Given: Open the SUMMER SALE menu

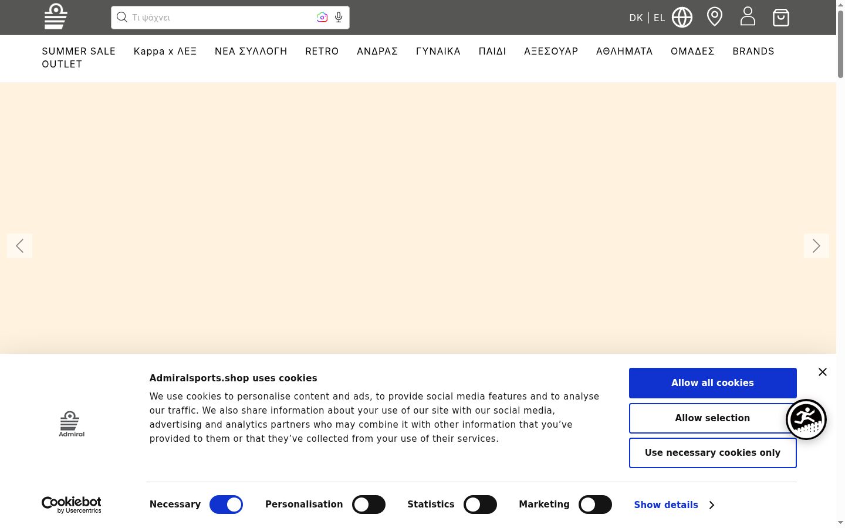Looking at the screenshot, I should point(79,51).
